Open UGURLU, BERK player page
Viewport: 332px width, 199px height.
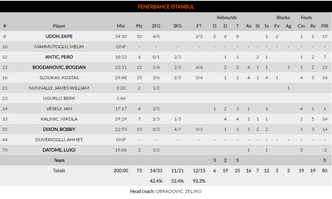59,98
